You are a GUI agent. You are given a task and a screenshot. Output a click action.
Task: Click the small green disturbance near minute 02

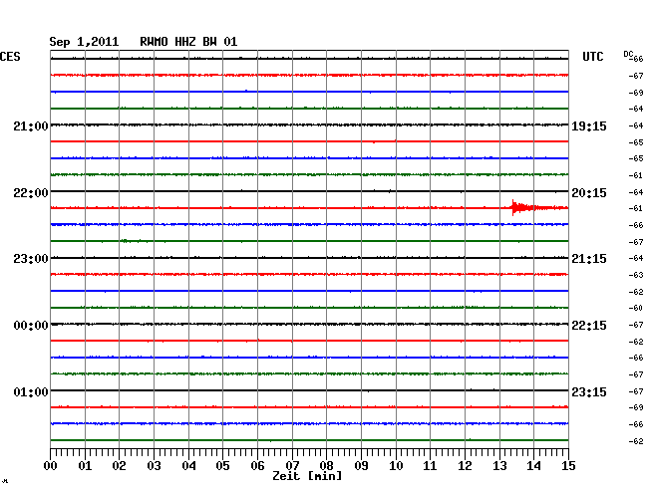click(x=132, y=241)
